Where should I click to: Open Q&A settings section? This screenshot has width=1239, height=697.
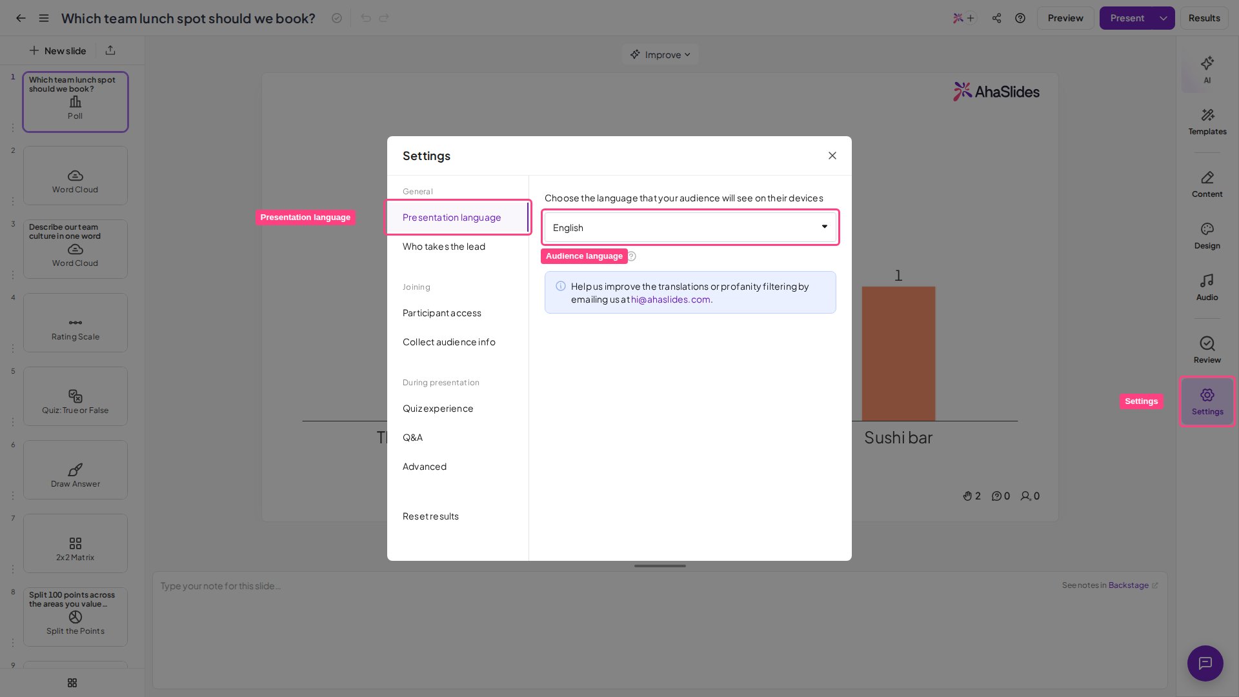tap(458, 438)
